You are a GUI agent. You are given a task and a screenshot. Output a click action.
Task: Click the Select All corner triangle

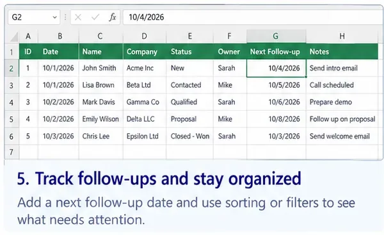(13, 37)
